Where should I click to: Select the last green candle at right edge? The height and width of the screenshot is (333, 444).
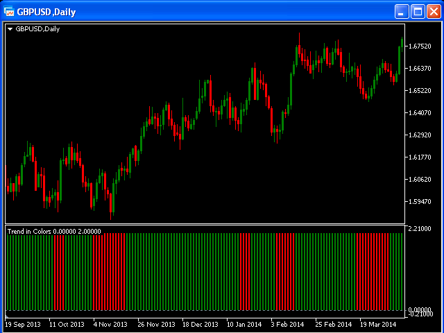[x=402, y=43]
